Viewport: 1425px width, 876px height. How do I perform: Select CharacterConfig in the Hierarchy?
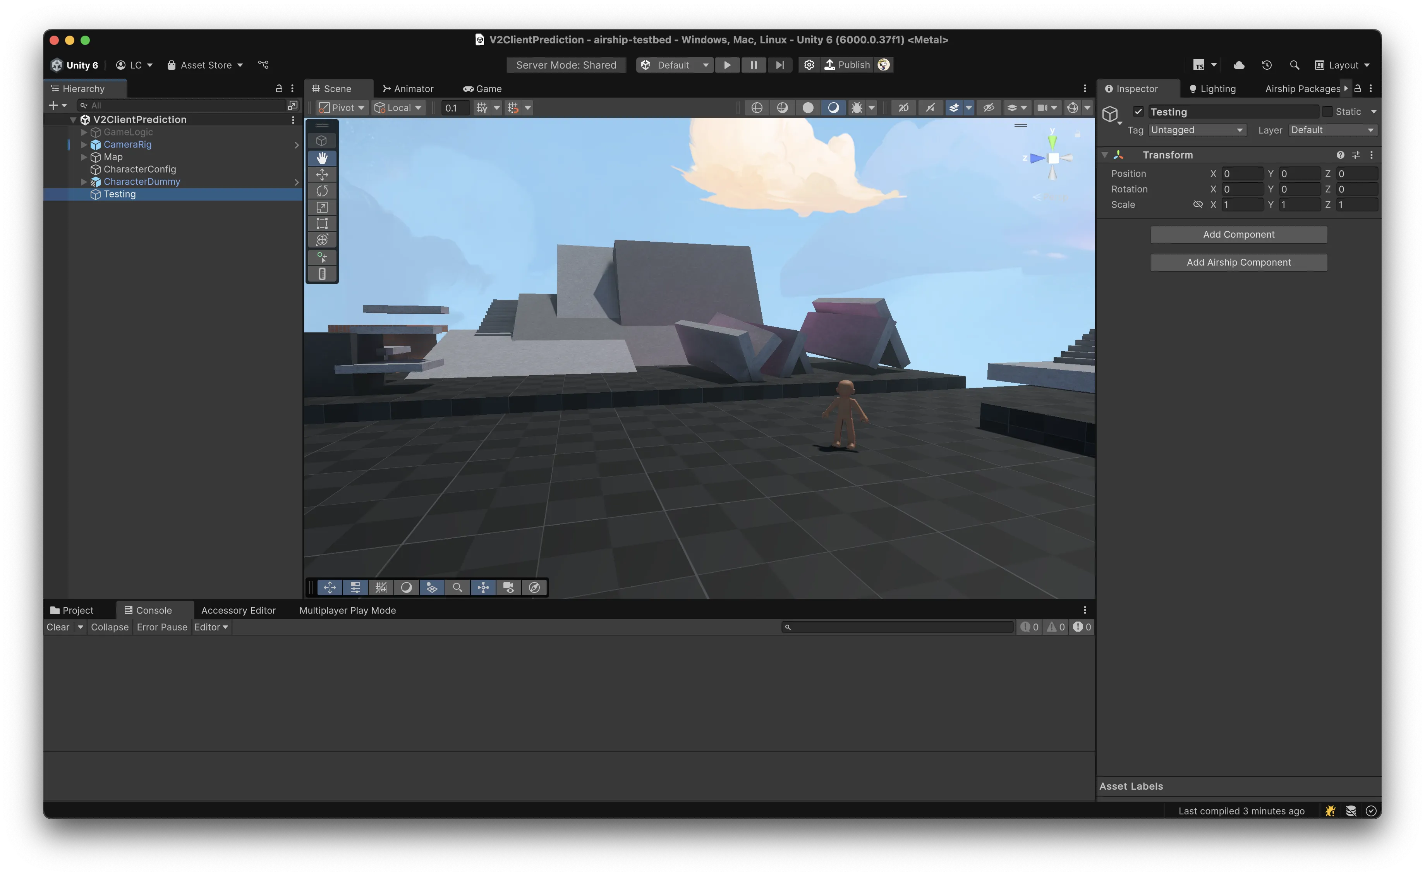tap(140, 169)
